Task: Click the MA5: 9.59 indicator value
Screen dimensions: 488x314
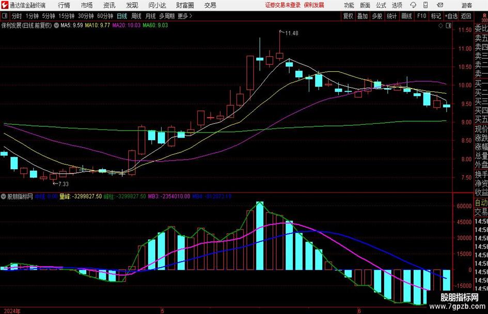Action: pos(72,25)
